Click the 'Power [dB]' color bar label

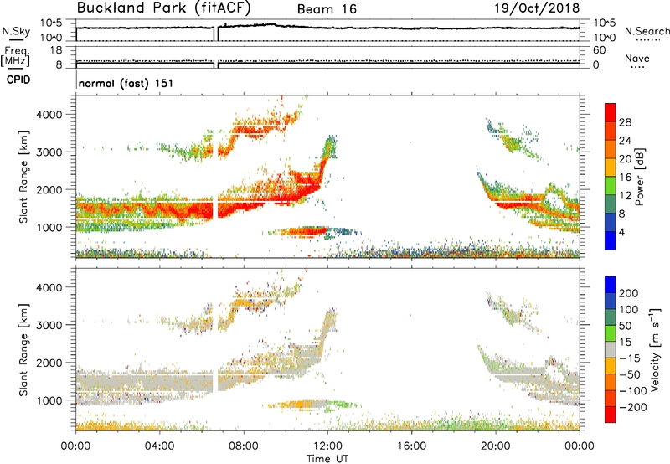640,177
